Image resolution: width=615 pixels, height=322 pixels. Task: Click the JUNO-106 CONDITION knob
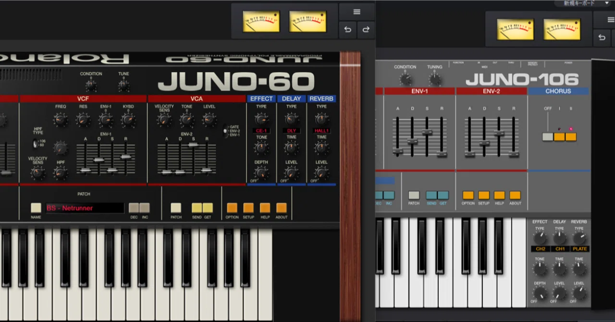(x=405, y=79)
